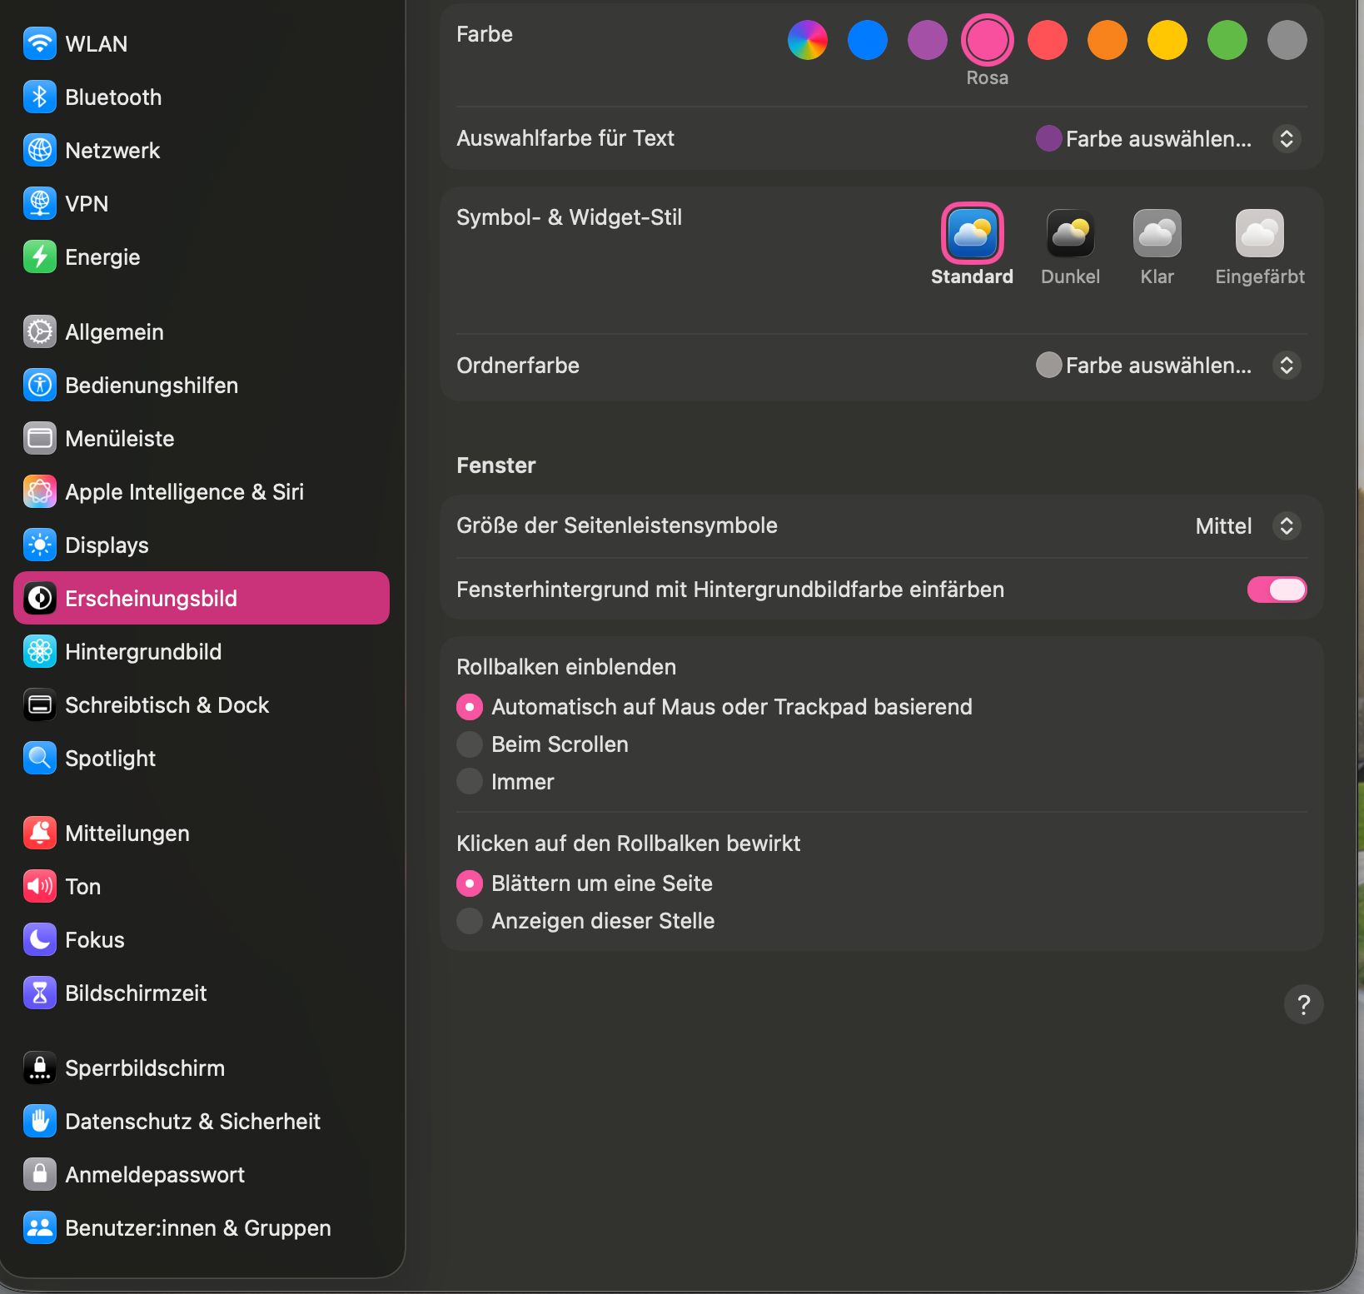Select the Spotlight sidebar icon

tap(39, 758)
